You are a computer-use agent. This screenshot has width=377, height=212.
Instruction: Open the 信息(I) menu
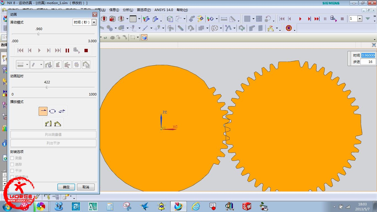click(114, 10)
